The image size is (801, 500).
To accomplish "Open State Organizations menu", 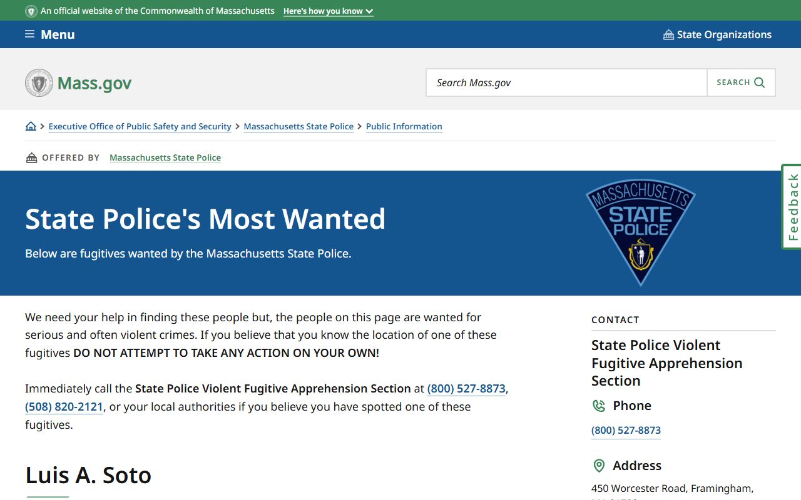I will click(717, 34).
